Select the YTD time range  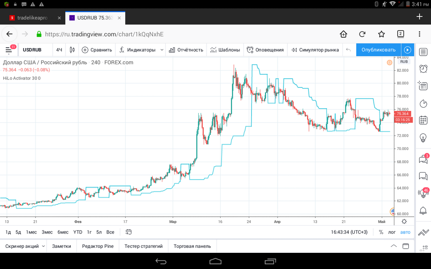click(x=78, y=232)
